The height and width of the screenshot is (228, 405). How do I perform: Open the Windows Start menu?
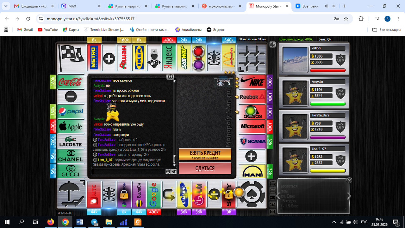7,222
